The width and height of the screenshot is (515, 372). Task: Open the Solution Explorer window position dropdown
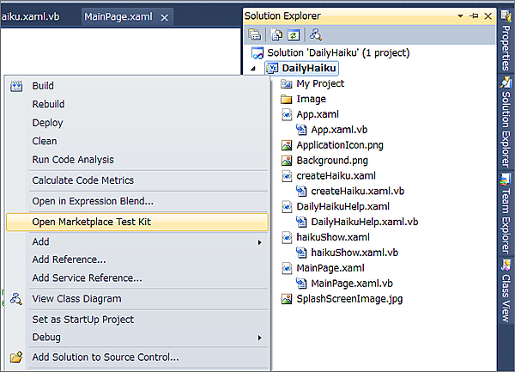click(462, 16)
